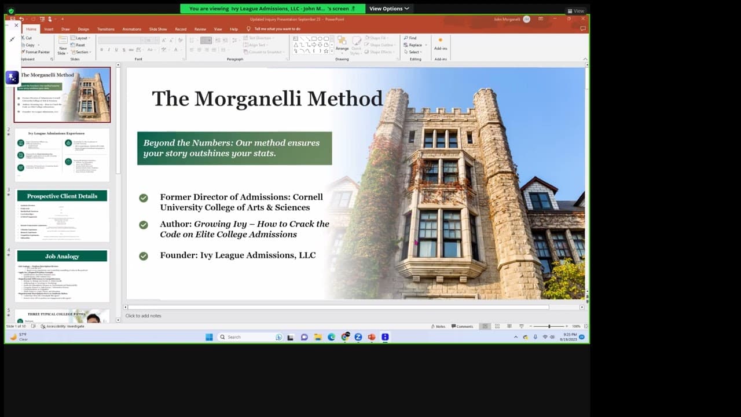The image size is (741, 417).
Task: Click the Zoom window View button
Action: click(576, 11)
